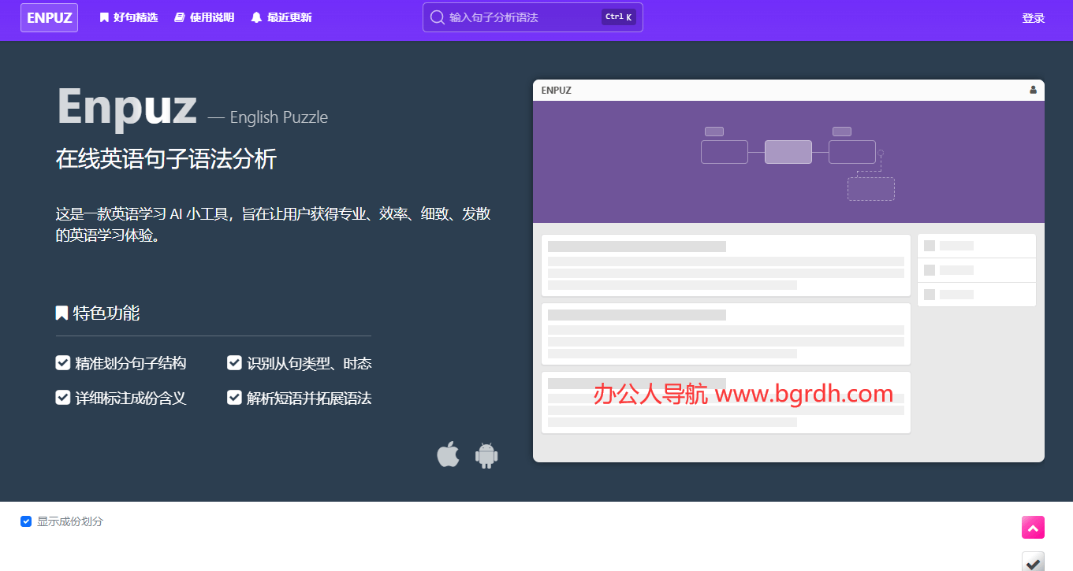The width and height of the screenshot is (1073, 571).
Task: Click the magnifier icon in search bar
Action: (x=437, y=17)
